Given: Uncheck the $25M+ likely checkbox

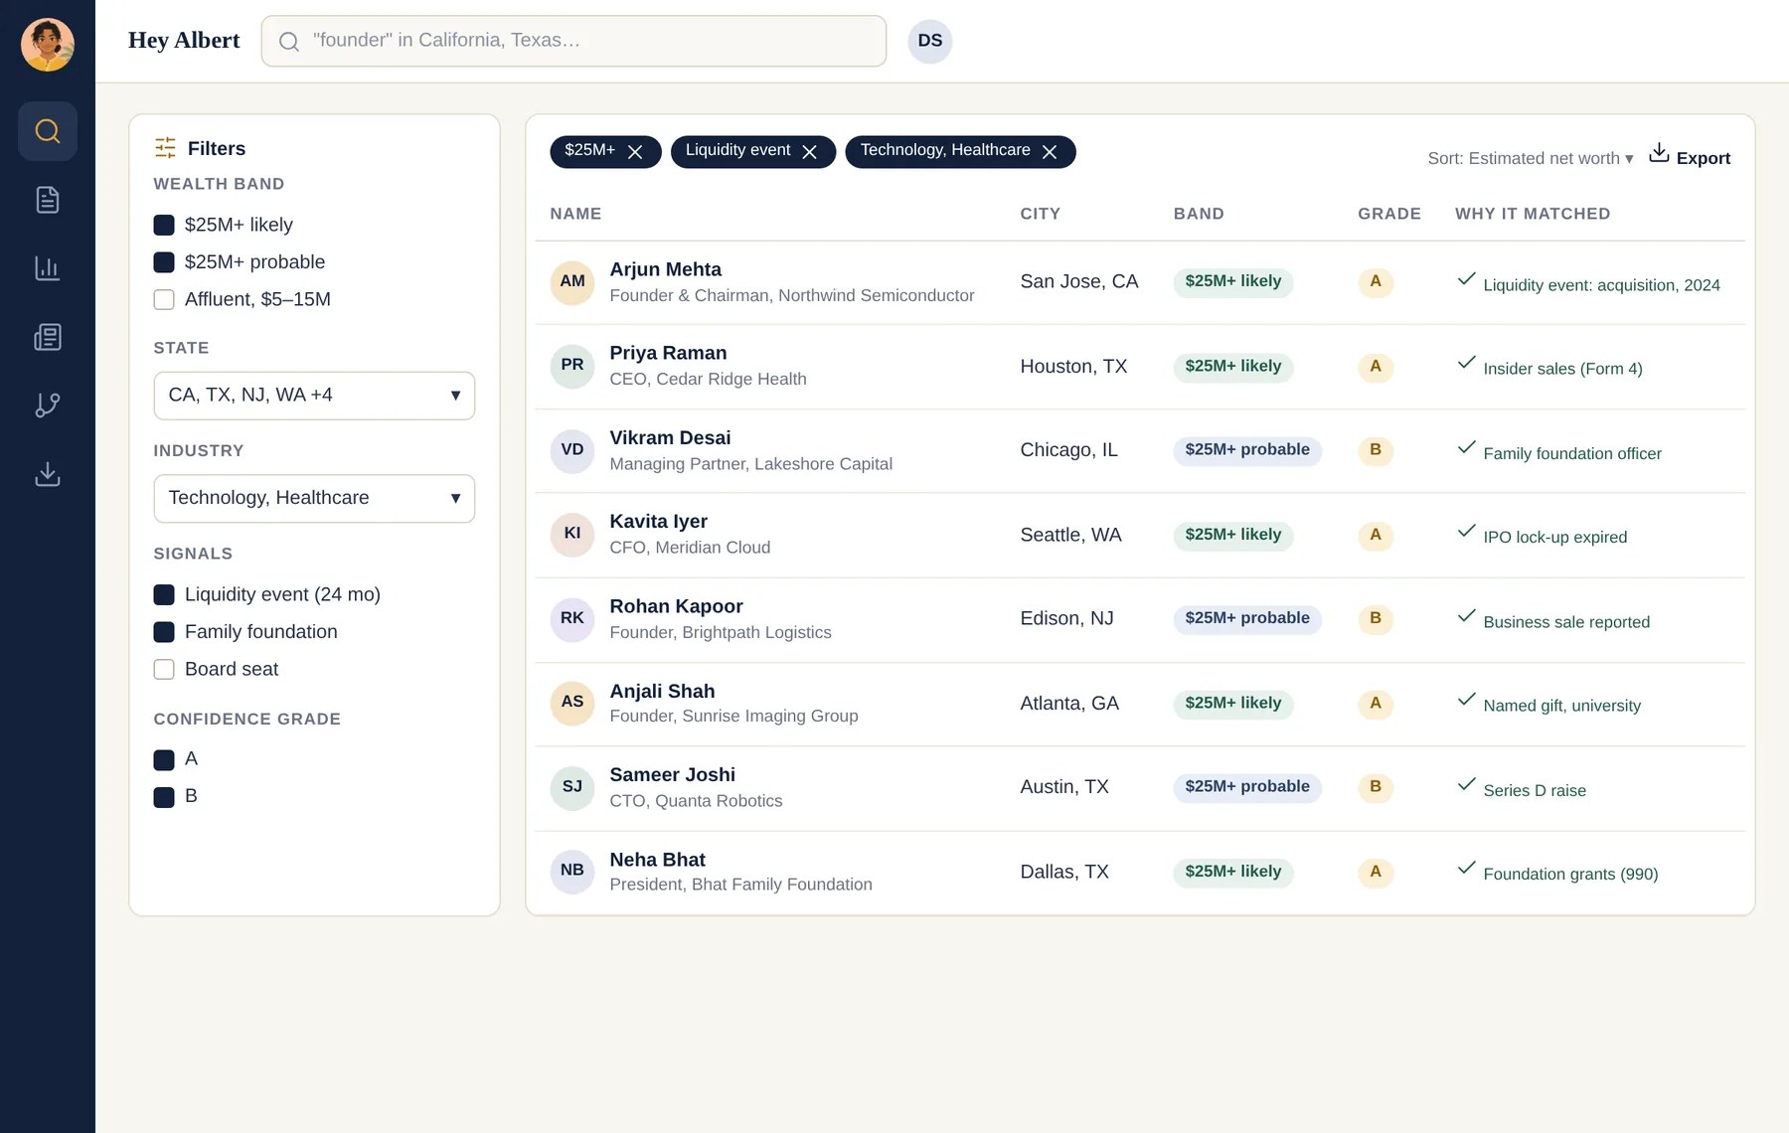Looking at the screenshot, I should click(x=164, y=225).
